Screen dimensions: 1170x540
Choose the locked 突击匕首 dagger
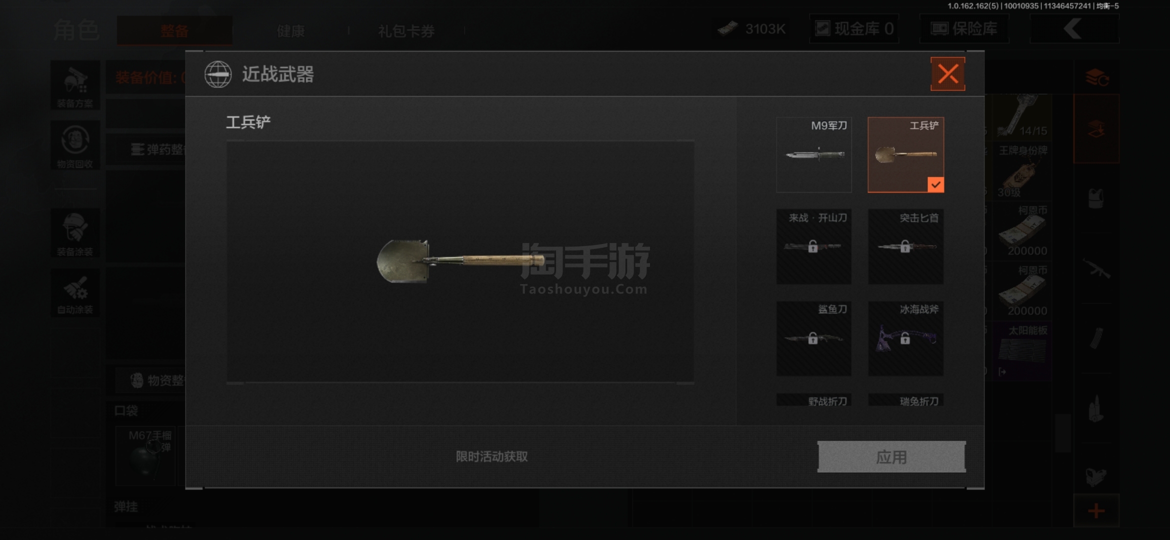click(905, 246)
